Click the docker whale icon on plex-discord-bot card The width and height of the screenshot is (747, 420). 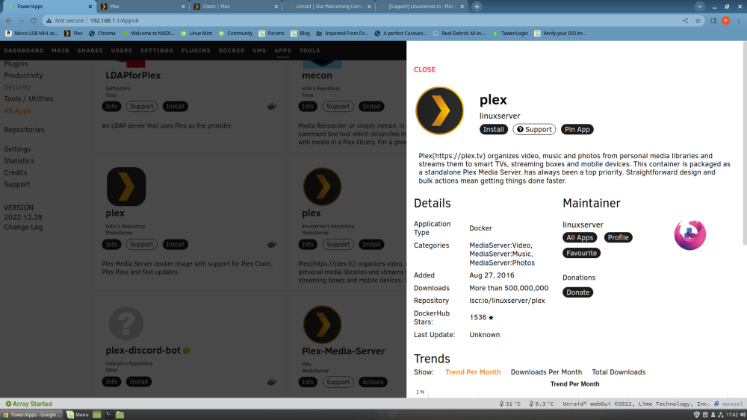272,381
